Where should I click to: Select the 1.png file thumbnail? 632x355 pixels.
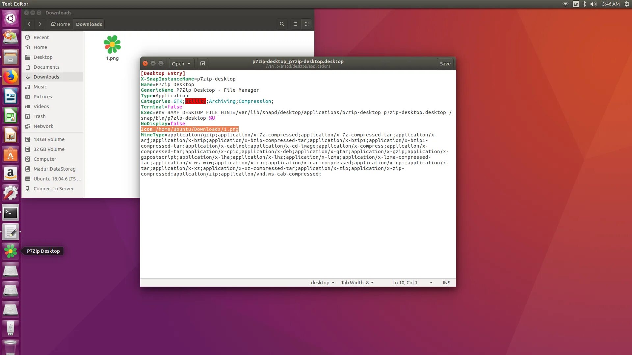point(112,45)
